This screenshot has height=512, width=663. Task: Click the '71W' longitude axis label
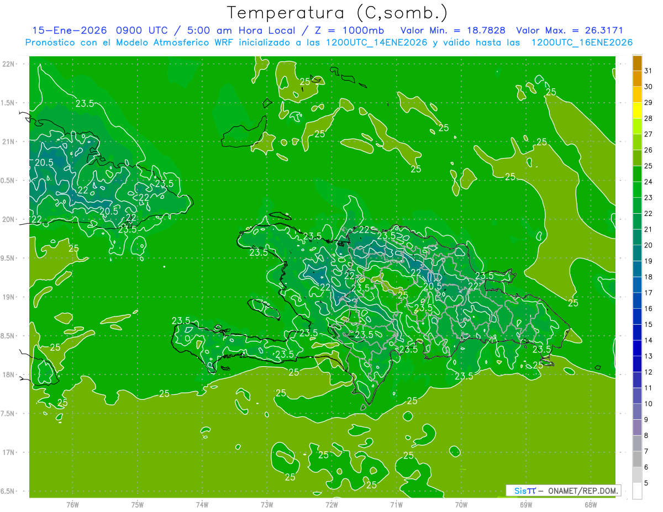pyautogui.click(x=396, y=504)
